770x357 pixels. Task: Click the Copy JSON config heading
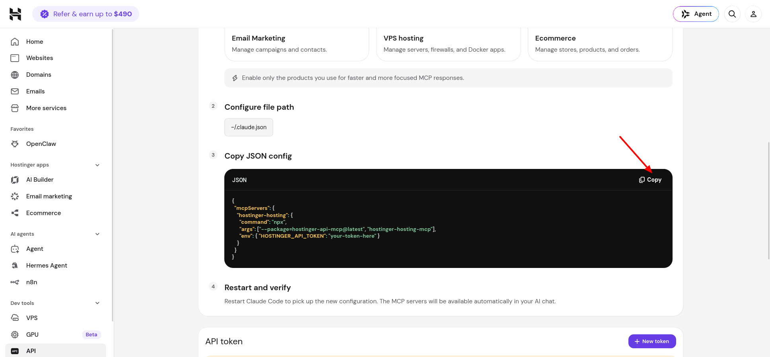tap(258, 156)
